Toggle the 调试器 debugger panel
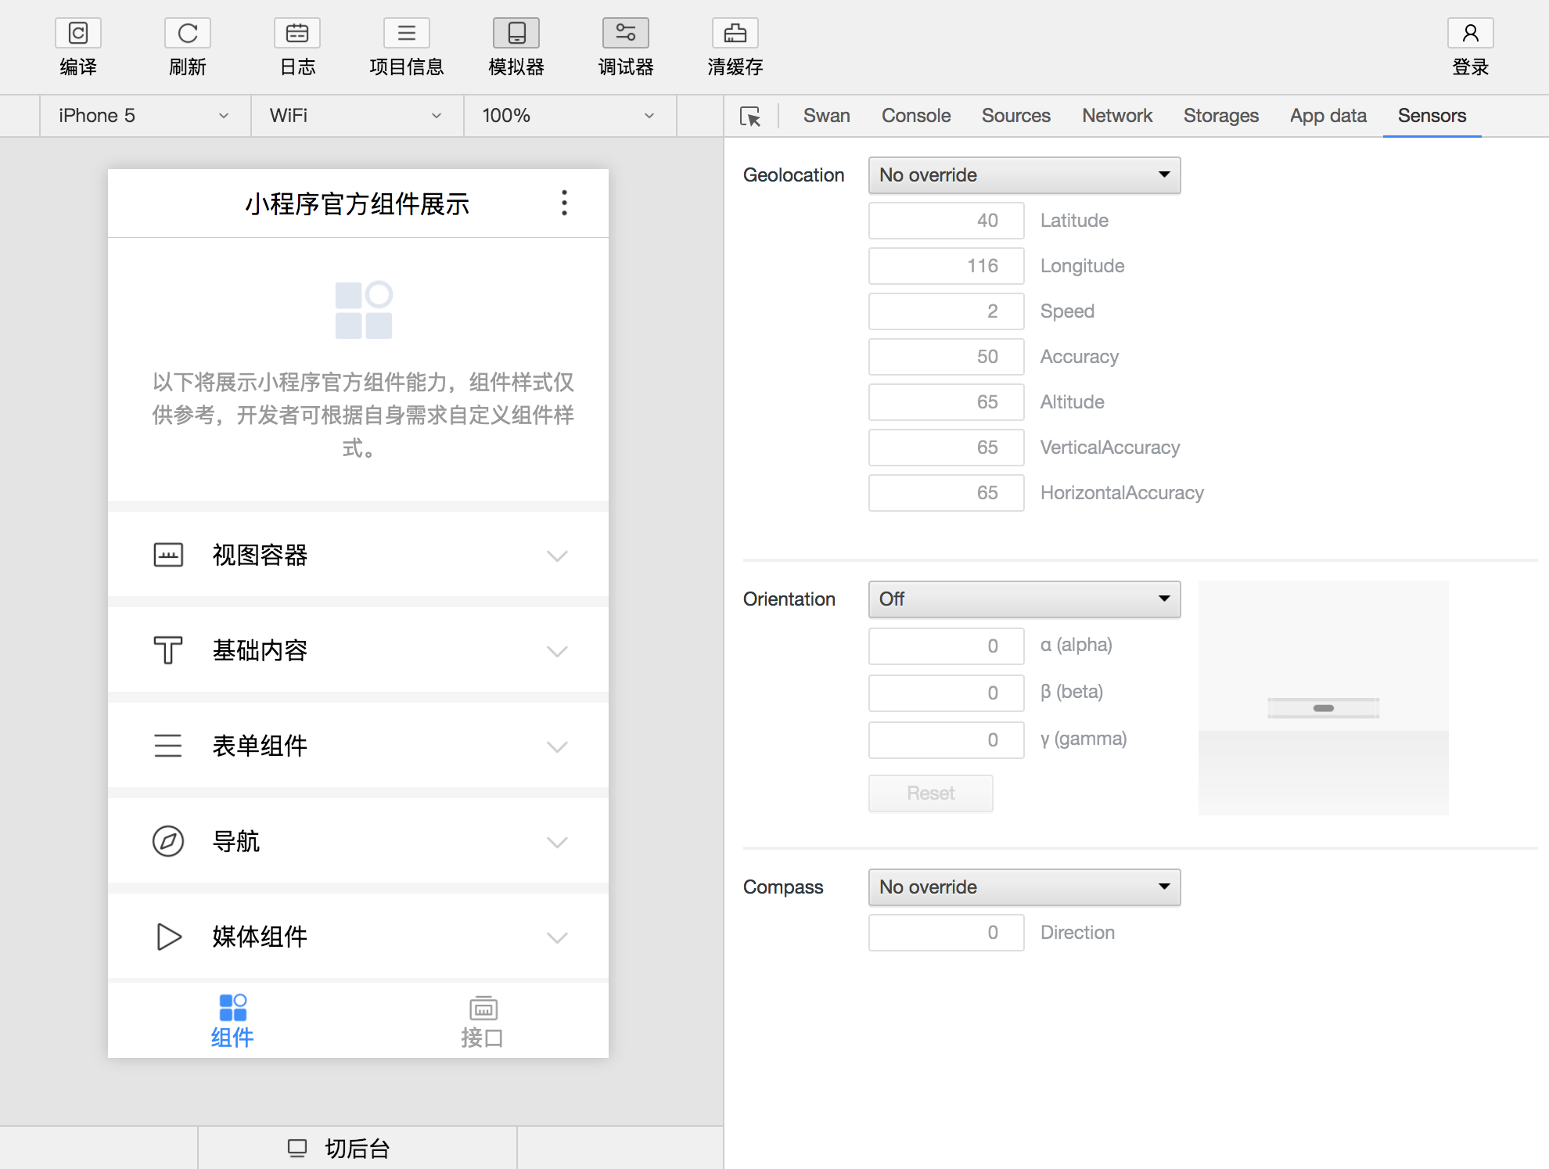1549x1169 pixels. pos(626,33)
